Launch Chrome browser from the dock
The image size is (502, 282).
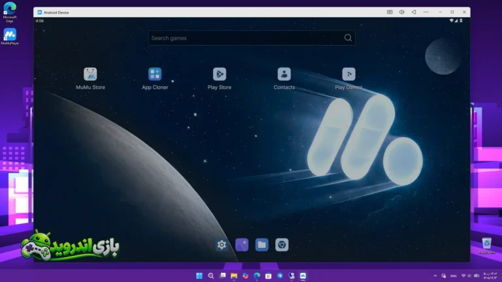[282, 245]
